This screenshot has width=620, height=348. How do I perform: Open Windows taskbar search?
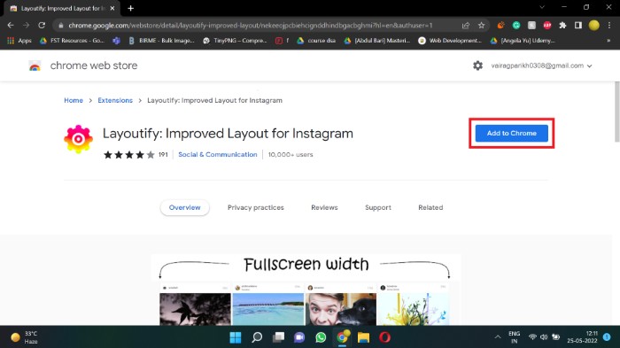pos(257,337)
